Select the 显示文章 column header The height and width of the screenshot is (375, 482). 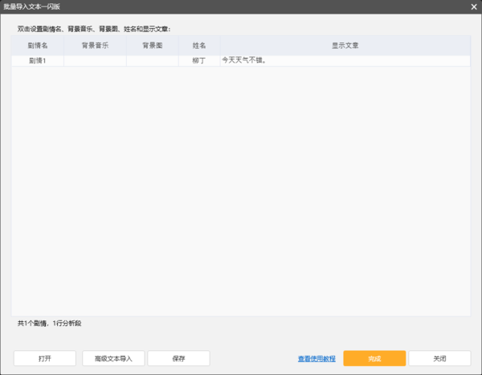[x=345, y=46]
